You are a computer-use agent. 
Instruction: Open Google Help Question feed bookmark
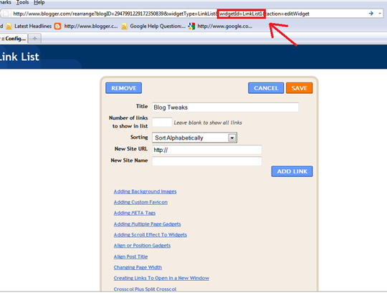[153, 26]
